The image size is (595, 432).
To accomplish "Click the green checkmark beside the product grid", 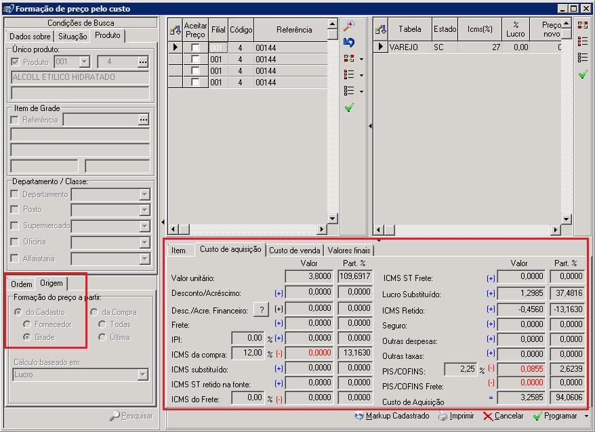I will 349,108.
